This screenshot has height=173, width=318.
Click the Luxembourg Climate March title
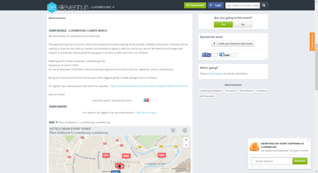coord(88,31)
